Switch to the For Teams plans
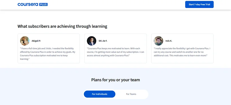Image resolution: width=231 pixels, height=105 pixels. point(131,94)
